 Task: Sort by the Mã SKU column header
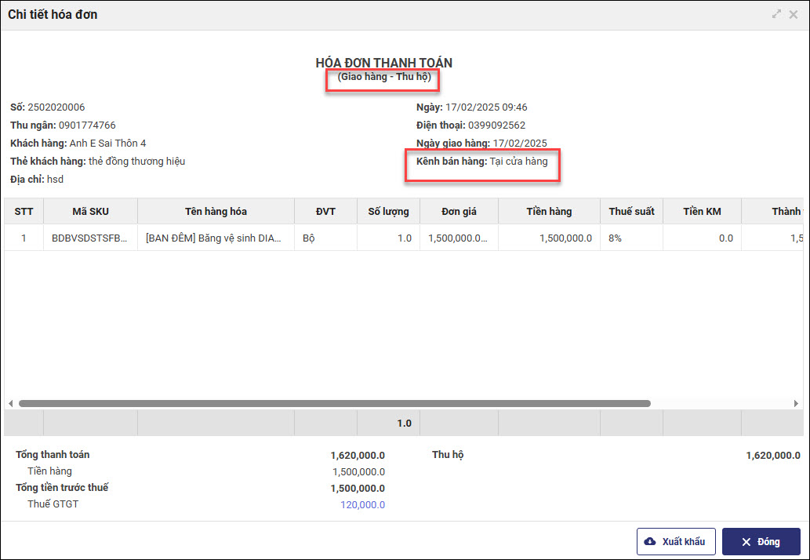[90, 211]
